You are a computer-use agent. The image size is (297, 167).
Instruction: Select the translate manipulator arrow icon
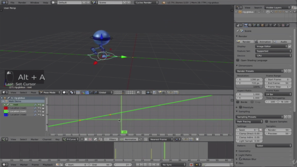(87, 92)
